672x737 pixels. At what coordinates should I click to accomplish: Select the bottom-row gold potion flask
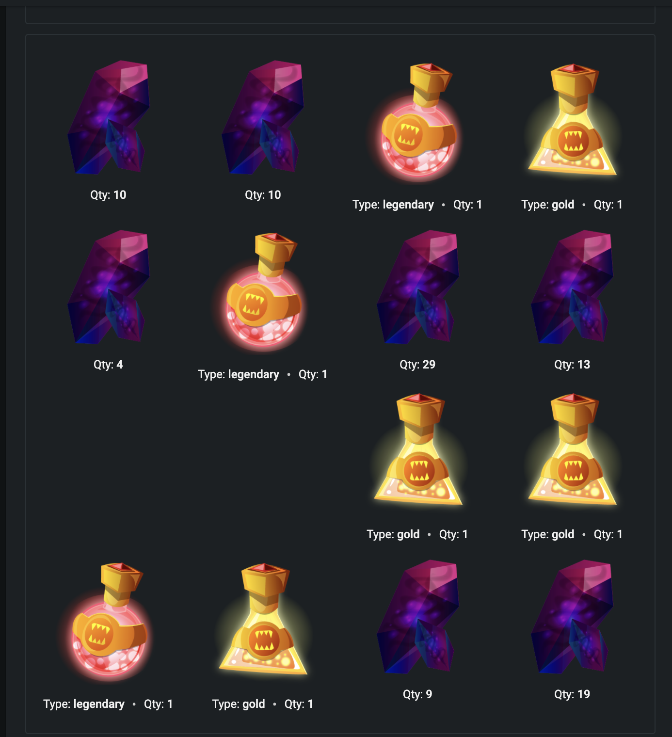263,619
